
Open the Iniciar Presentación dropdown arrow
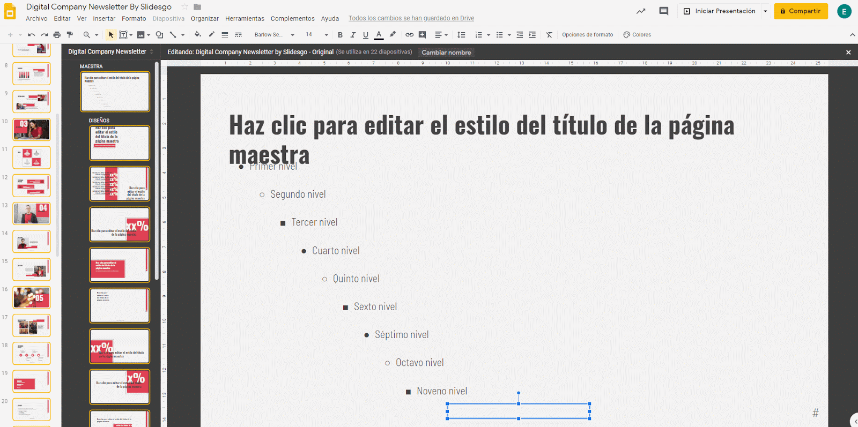pos(765,11)
